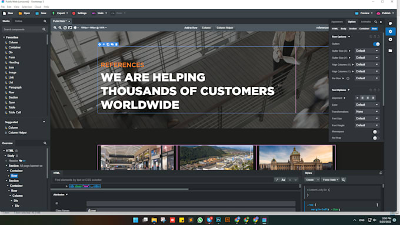The image size is (400, 225).
Task: Duplicate the selected row using copy handle
Action: [108, 44]
